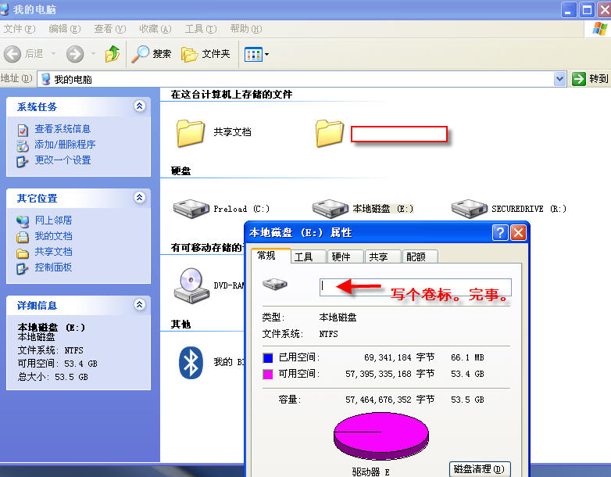Screen dimensions: 611x477
Task: Click the magenta free space color square
Action: tap(268, 375)
